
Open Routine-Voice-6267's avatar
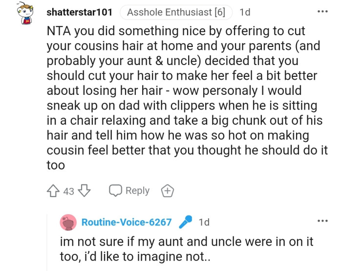68,223
